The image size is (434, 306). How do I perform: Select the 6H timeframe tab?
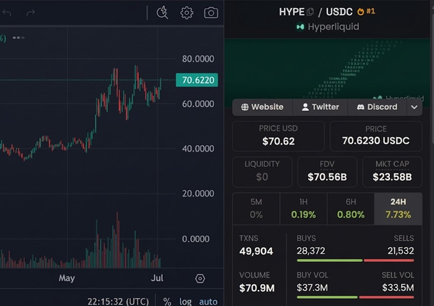(x=350, y=208)
